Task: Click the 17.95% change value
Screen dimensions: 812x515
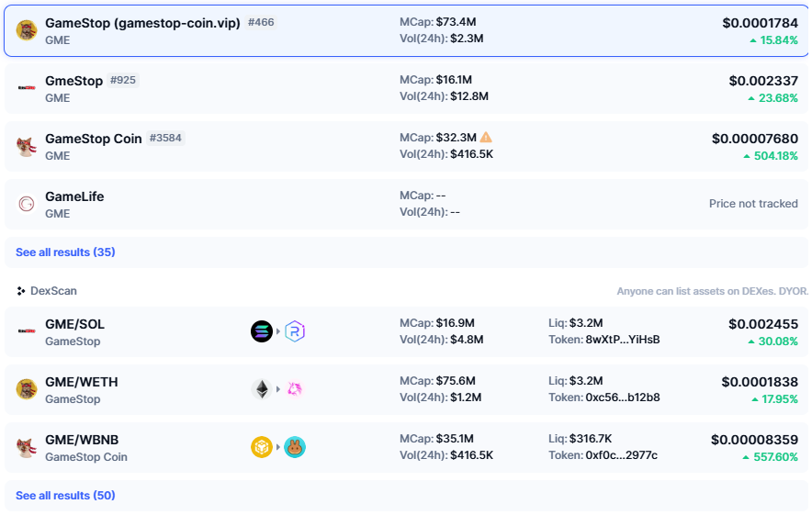Action: tap(780, 399)
